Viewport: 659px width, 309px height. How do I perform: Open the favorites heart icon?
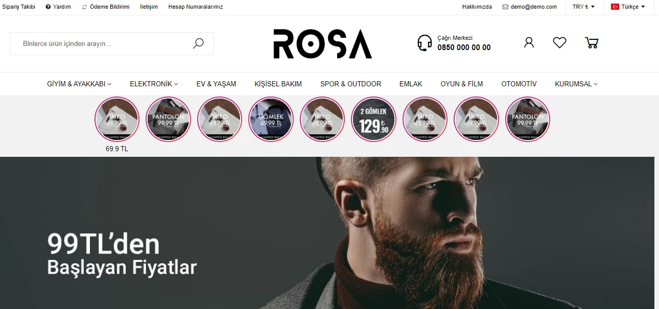(559, 42)
